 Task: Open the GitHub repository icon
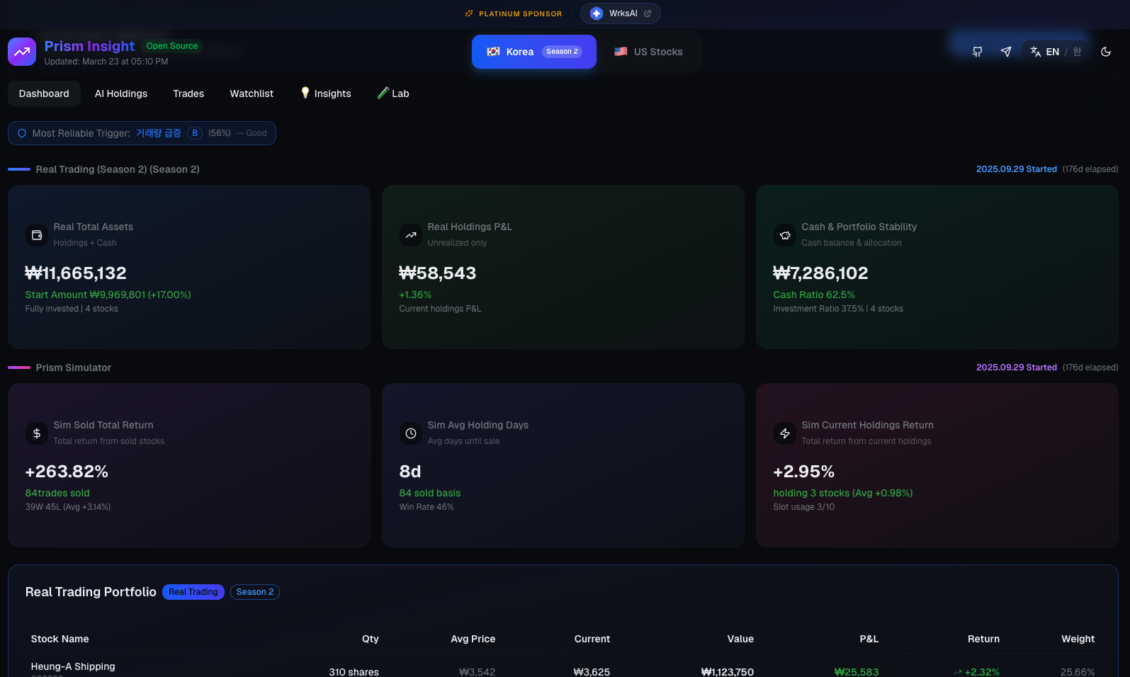point(977,52)
